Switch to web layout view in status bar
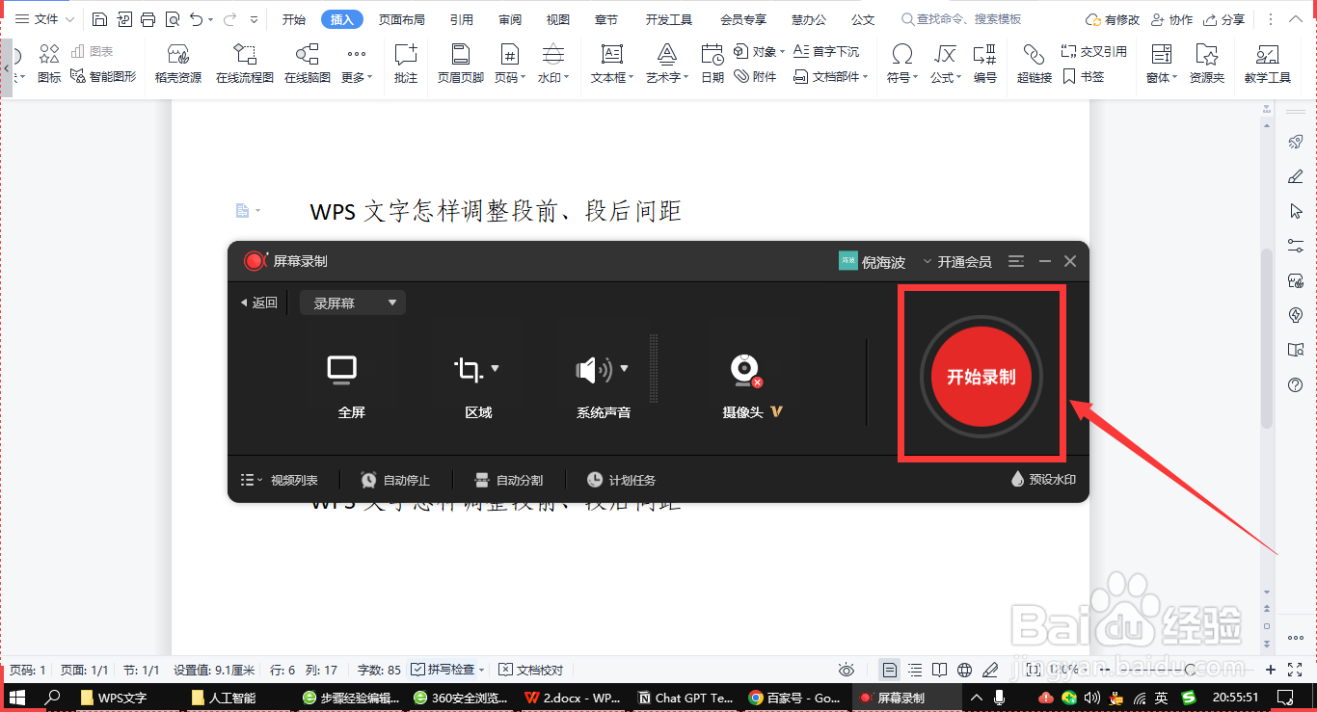 tap(965, 670)
